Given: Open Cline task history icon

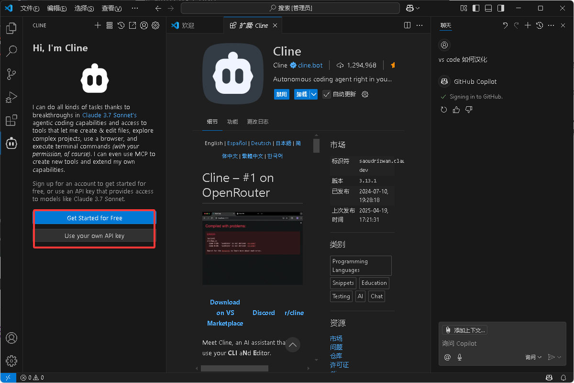Looking at the screenshot, I should [121, 25].
